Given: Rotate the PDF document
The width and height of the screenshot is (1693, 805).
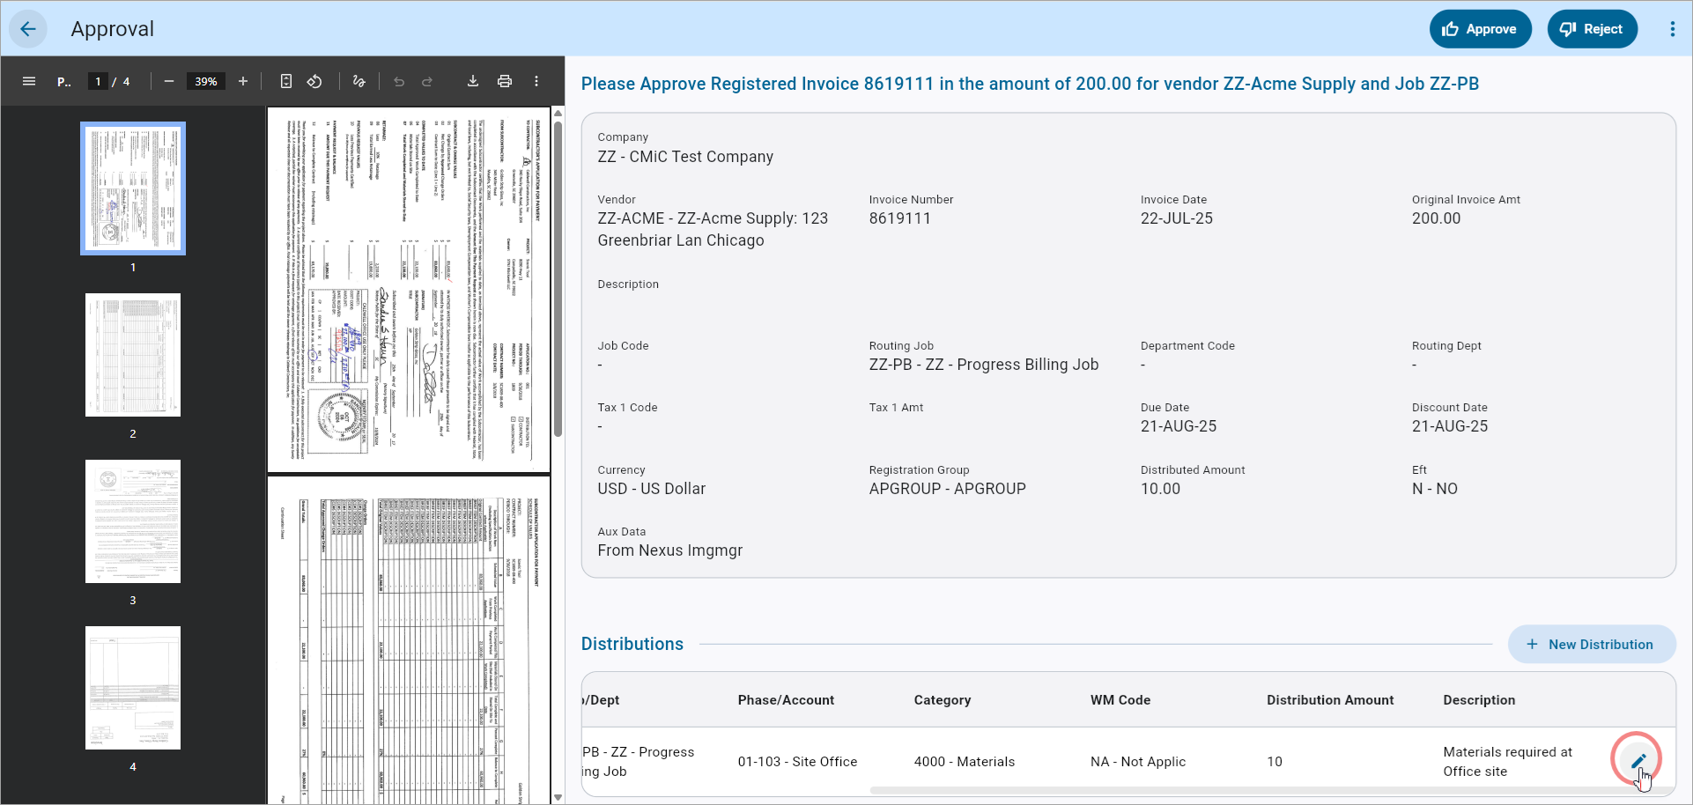Looking at the screenshot, I should 314,81.
